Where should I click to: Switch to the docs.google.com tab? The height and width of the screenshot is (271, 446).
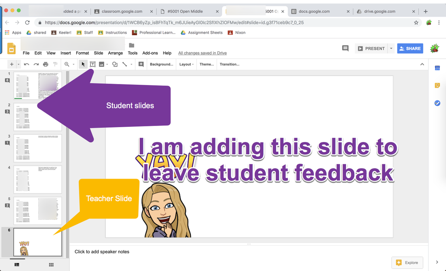[x=315, y=12]
